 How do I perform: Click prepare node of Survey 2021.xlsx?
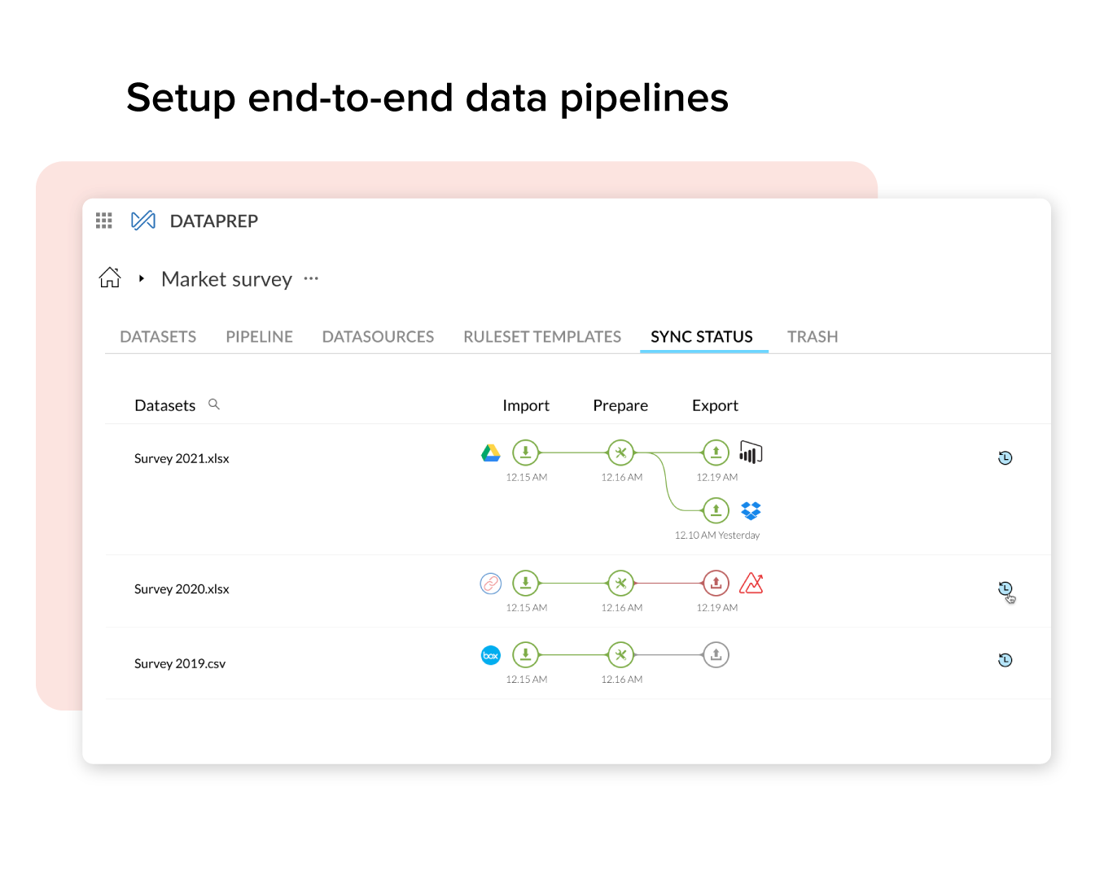pyautogui.click(x=621, y=453)
